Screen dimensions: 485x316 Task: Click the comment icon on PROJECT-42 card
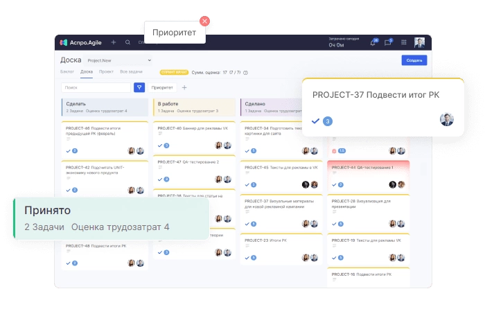69,178
